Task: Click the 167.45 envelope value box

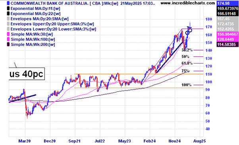Action: click(x=227, y=19)
